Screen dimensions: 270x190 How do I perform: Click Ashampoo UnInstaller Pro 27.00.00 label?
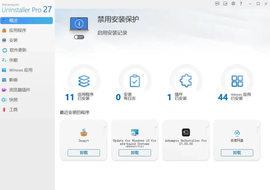[x=186, y=142]
